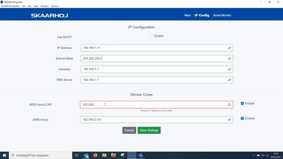Open File Explorer from the taskbar
Image resolution: width=283 pixels, height=159 pixels.
[x=104, y=155]
